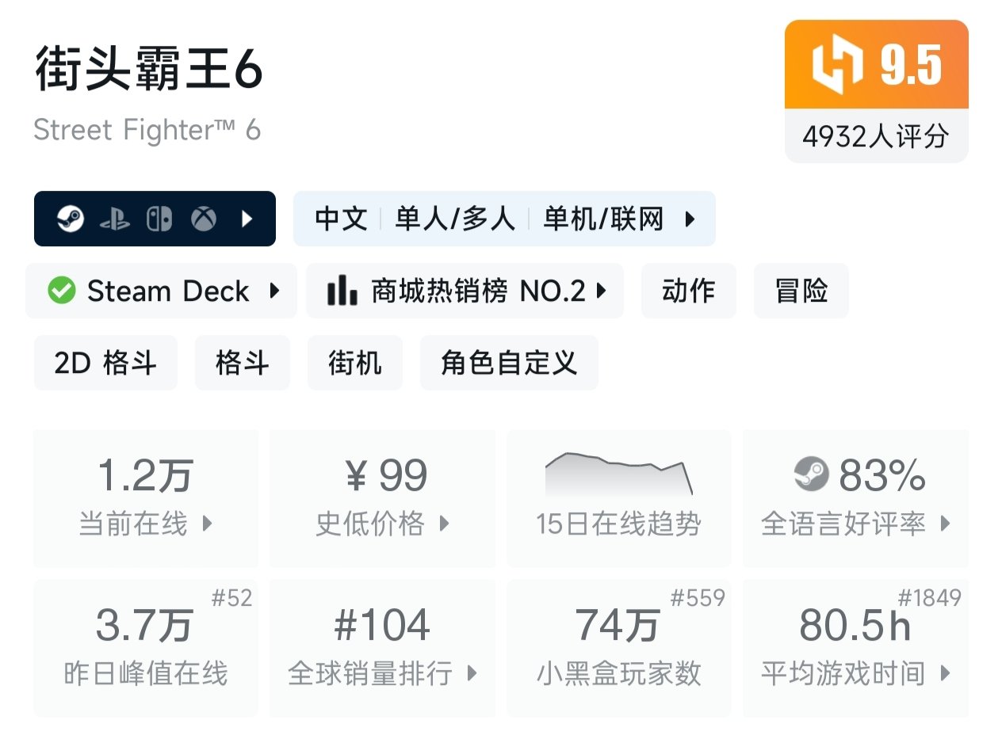This screenshot has height=735, width=1002.
Task: Open the 史低价格 price history arrow
Action: [x=445, y=524]
